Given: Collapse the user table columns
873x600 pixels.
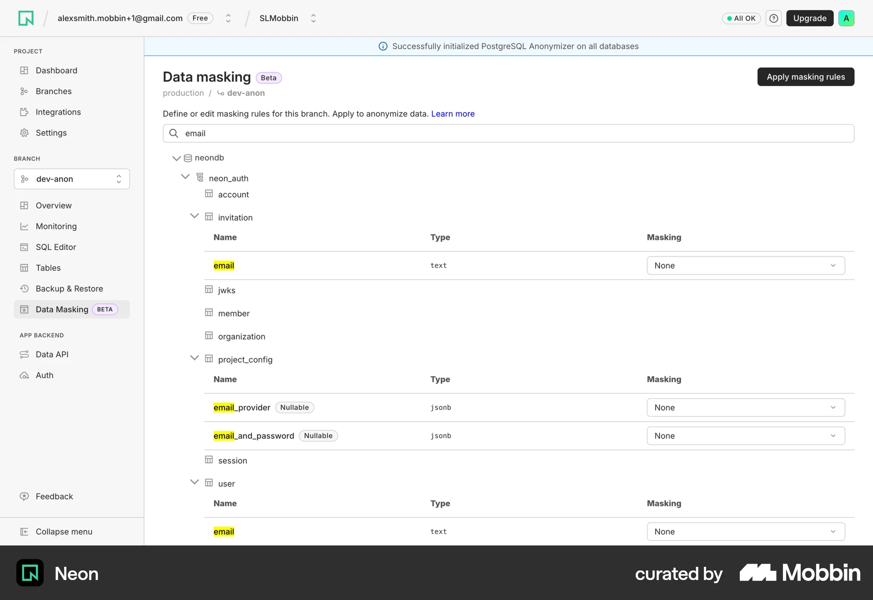Looking at the screenshot, I should 194,482.
